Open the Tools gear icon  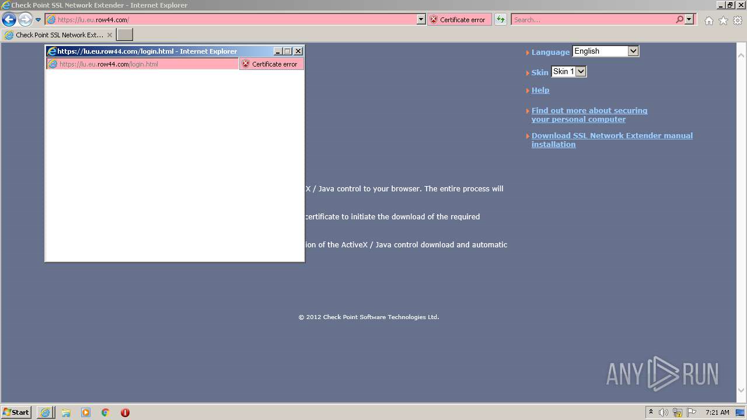pos(738,20)
